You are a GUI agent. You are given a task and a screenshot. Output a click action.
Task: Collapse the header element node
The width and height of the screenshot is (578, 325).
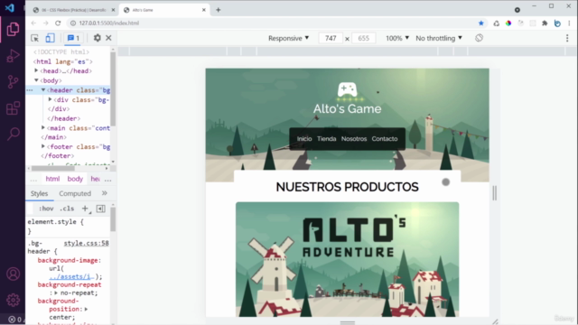[x=43, y=90]
